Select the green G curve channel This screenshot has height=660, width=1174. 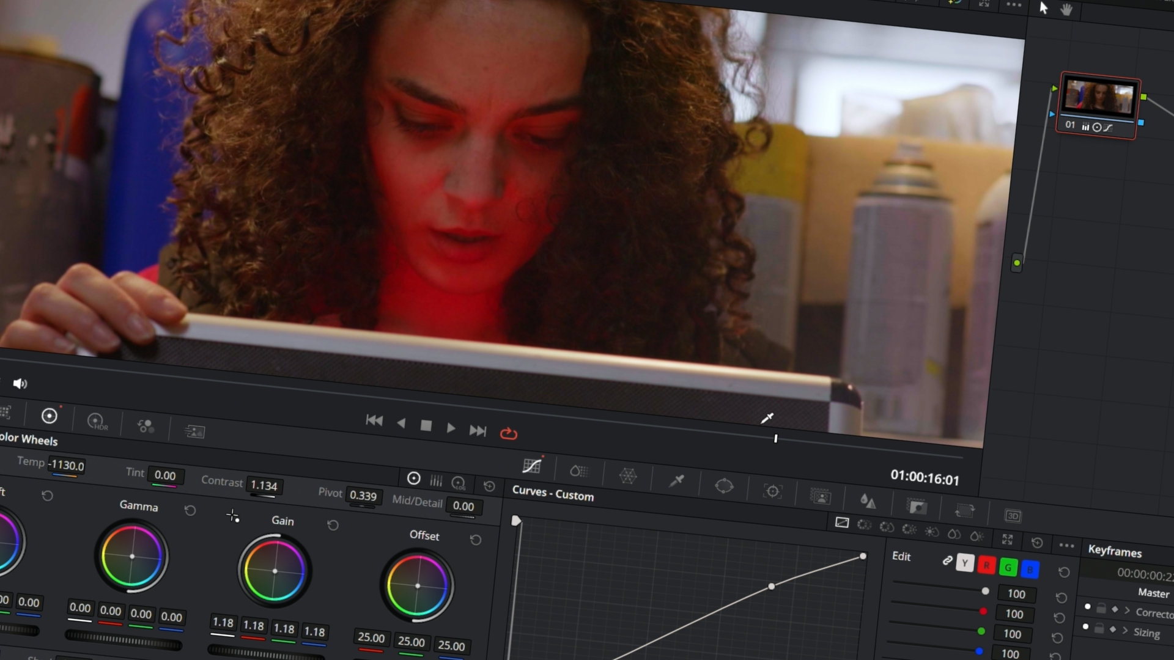point(1008,568)
